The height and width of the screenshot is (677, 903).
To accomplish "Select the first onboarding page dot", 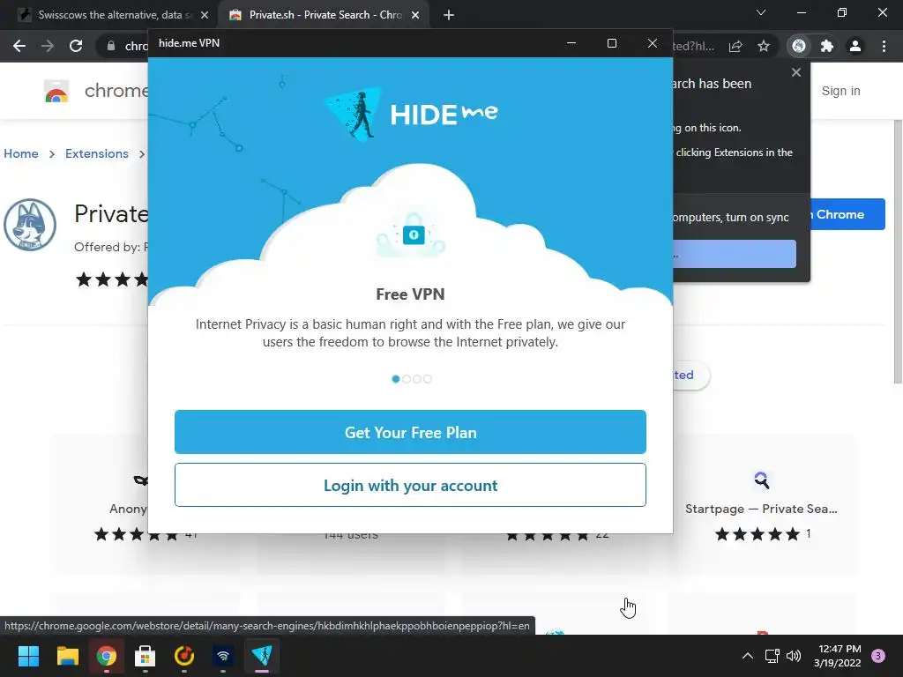I will [x=396, y=379].
